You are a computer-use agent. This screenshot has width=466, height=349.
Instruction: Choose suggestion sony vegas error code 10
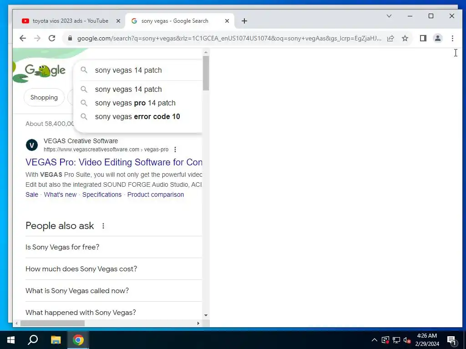[138, 117]
